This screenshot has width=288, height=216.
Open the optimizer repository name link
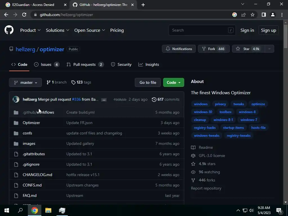(x=52, y=49)
